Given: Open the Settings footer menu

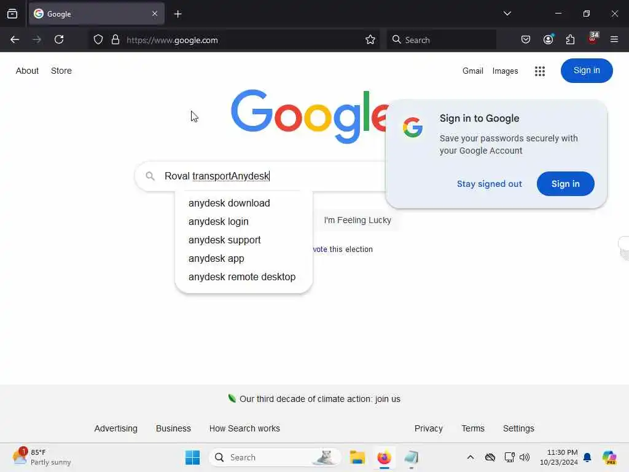Looking at the screenshot, I should click(518, 428).
